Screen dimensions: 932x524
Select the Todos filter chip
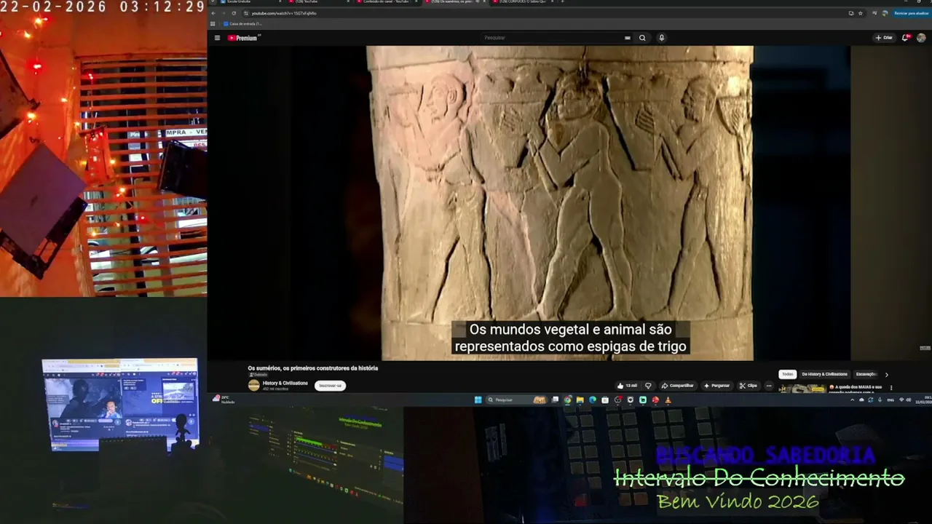787,374
